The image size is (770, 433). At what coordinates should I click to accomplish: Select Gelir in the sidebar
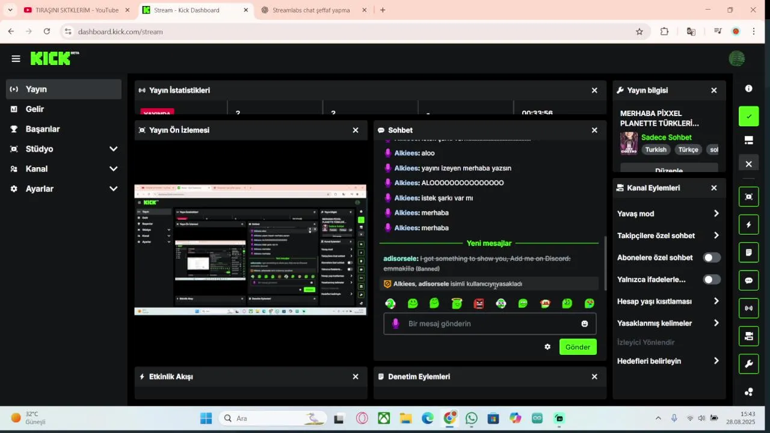click(x=64, y=109)
